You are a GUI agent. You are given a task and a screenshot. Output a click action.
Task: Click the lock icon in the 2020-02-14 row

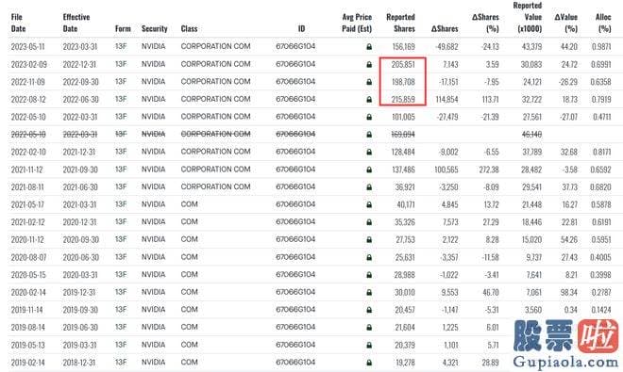(x=369, y=292)
